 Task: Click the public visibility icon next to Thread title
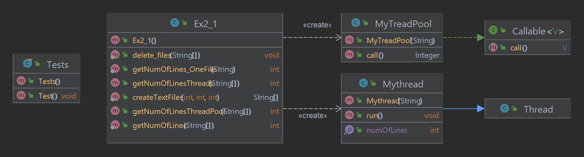(515, 108)
